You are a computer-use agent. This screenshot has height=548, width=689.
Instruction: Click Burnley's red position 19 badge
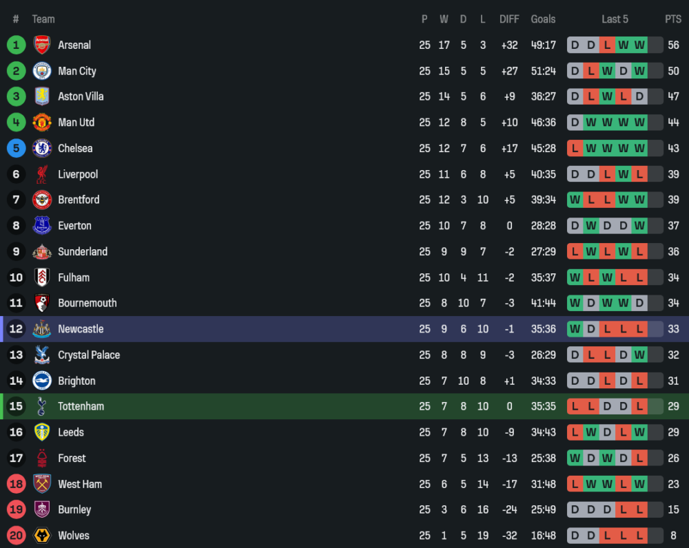(16, 509)
